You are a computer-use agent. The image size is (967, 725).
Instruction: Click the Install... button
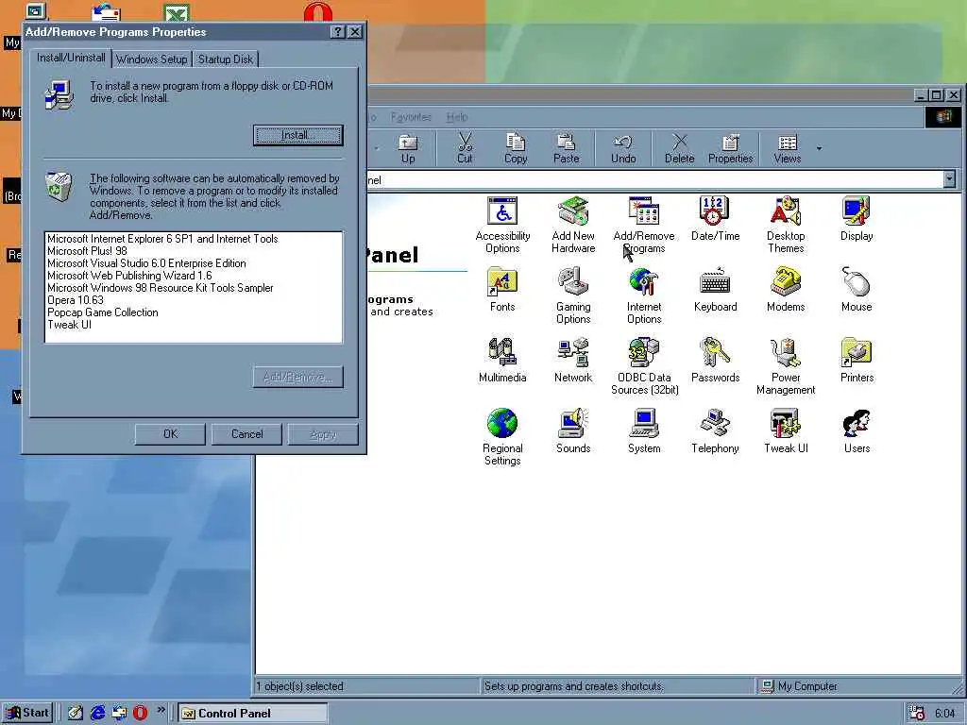(297, 135)
